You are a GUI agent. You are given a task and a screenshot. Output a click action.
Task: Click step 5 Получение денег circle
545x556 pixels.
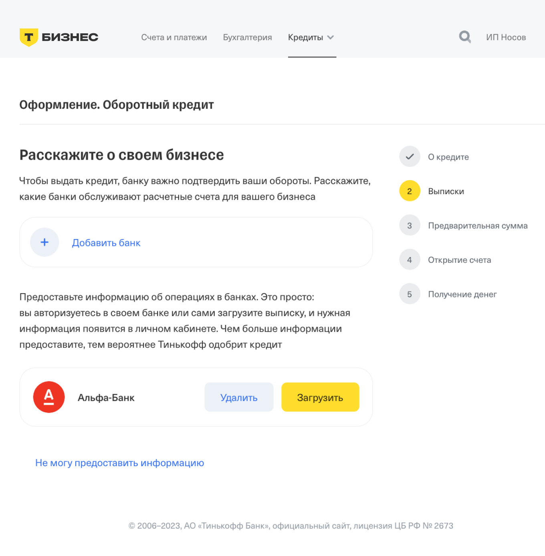(409, 294)
